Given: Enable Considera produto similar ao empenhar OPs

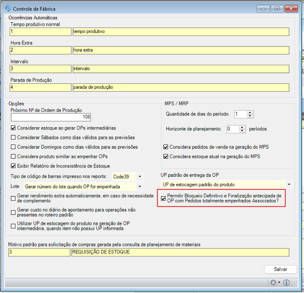Looking at the screenshot, I should tap(13, 156).
